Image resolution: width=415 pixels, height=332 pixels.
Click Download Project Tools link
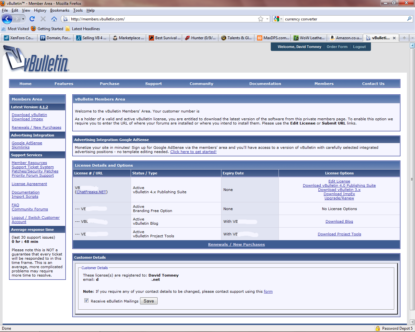(x=339, y=234)
